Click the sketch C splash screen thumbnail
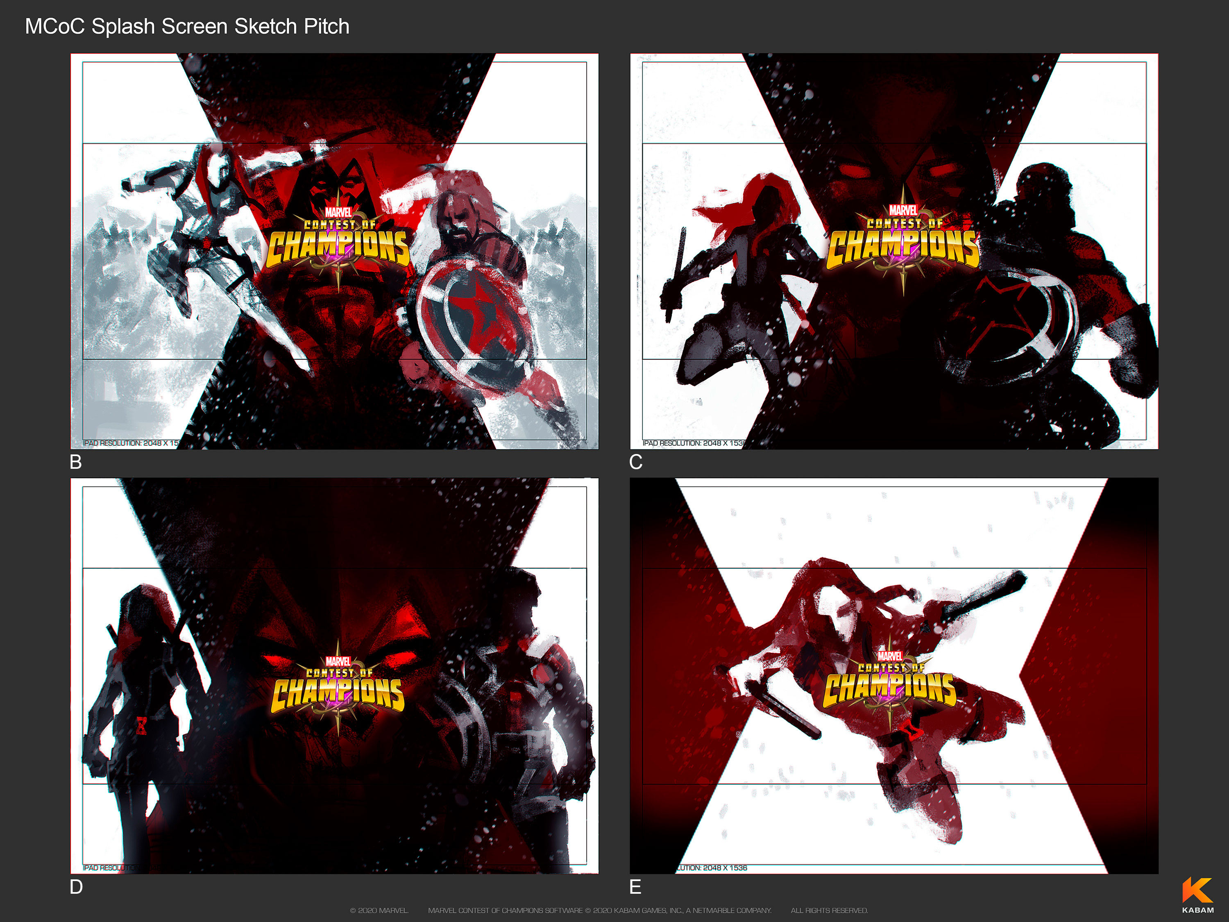The image size is (1229, 922). (894, 251)
